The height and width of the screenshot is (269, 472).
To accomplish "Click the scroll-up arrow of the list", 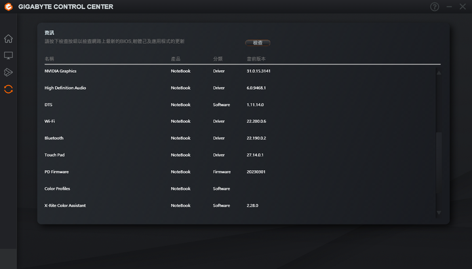I will [x=439, y=73].
